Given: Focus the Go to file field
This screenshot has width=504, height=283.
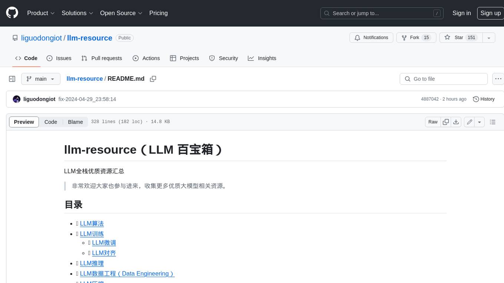Looking at the screenshot, I should coord(444,79).
